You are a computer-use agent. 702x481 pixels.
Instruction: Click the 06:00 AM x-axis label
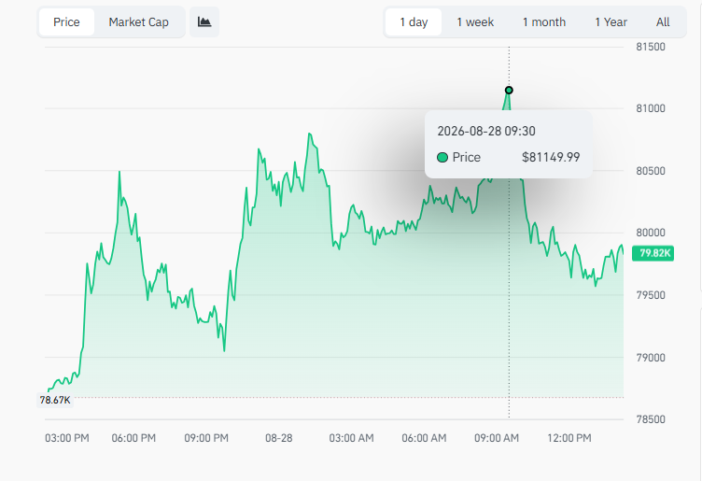[424, 438]
